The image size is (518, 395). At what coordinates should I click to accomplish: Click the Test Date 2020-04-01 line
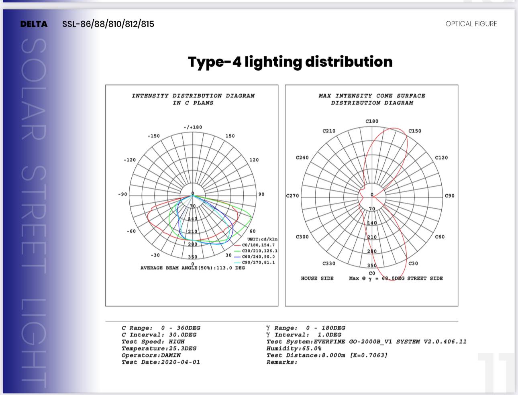[x=161, y=362]
